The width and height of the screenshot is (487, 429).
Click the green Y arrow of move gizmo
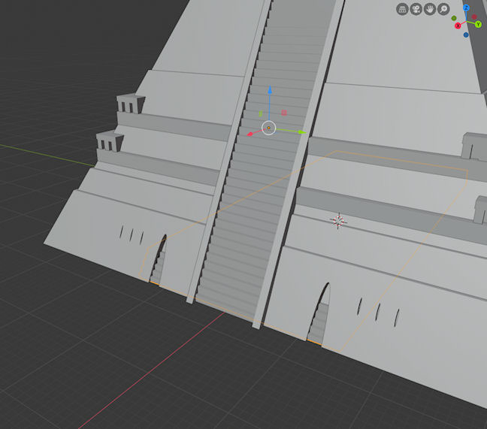(302, 132)
